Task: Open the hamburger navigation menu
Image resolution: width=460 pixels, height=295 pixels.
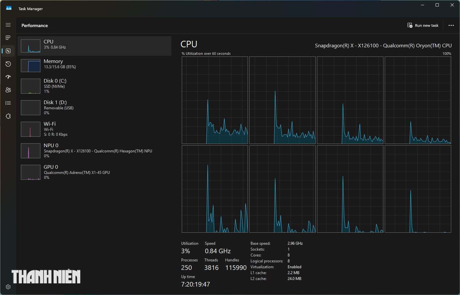Action: [x=8, y=25]
